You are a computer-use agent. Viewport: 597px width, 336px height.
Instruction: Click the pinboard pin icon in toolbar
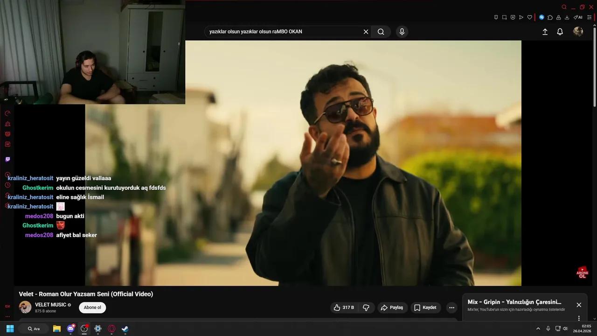(496, 17)
